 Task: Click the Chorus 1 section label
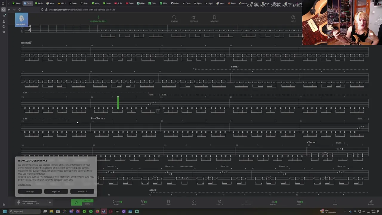(312, 142)
